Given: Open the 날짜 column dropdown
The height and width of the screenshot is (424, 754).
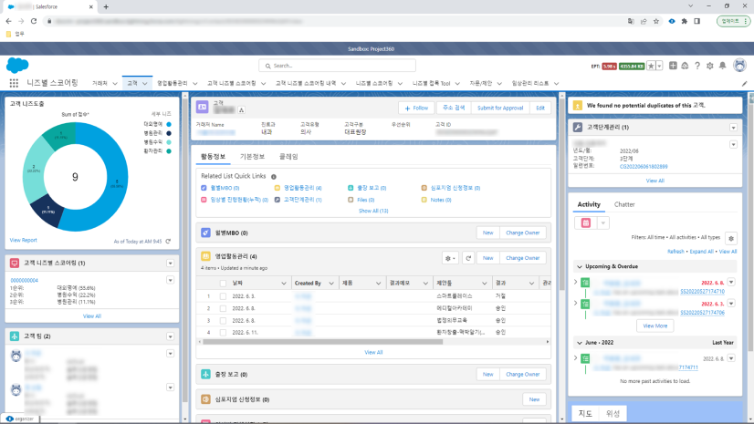Looking at the screenshot, I should coord(284,284).
